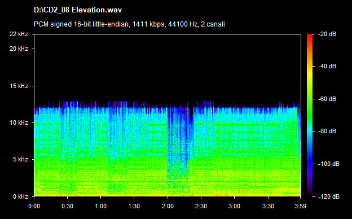Image resolution: width=352 pixels, height=219 pixels.
Task: Click the 0:00 time axis marker
Action: click(x=34, y=206)
